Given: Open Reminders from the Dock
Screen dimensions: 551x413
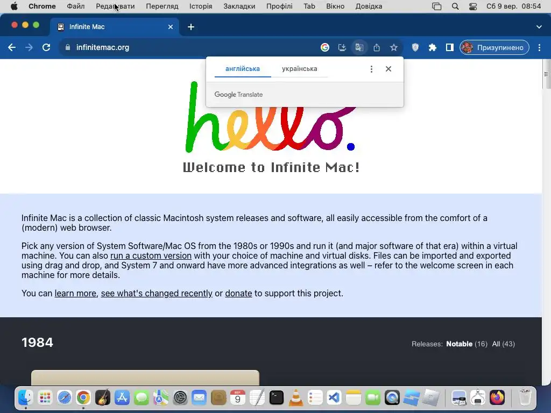Looking at the screenshot, I should click(315, 398).
